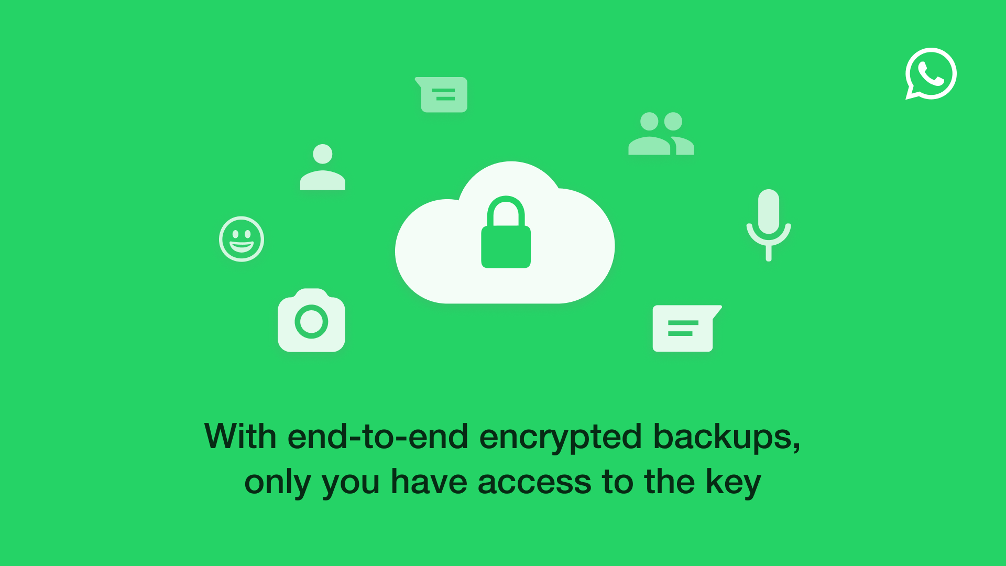Click the WhatsApp logo icon
The height and width of the screenshot is (566, 1006).
pos(932,74)
